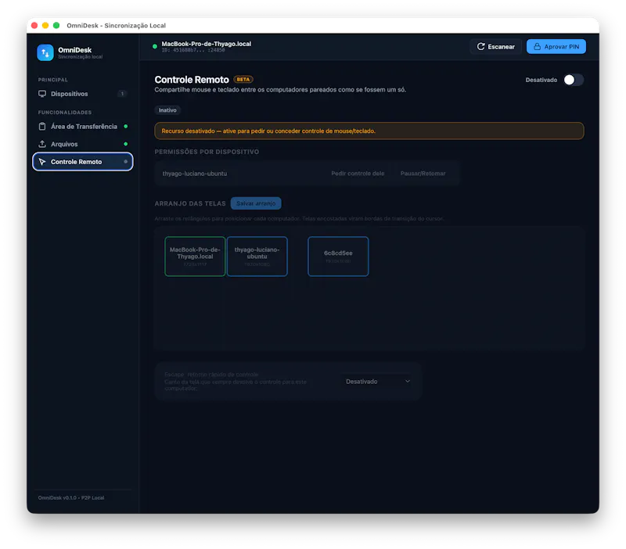The image size is (626, 549).
Task: Click the green dot next to Arquivos
Action: click(x=126, y=144)
